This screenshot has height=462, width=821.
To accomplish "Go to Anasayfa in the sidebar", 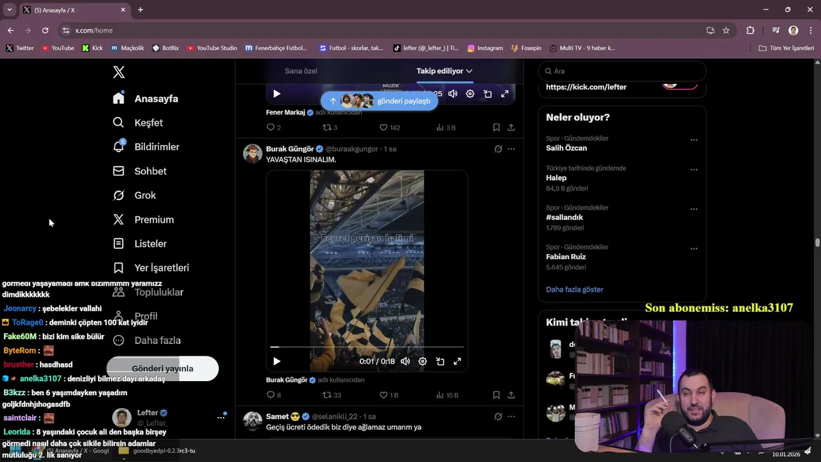I will pyautogui.click(x=146, y=98).
